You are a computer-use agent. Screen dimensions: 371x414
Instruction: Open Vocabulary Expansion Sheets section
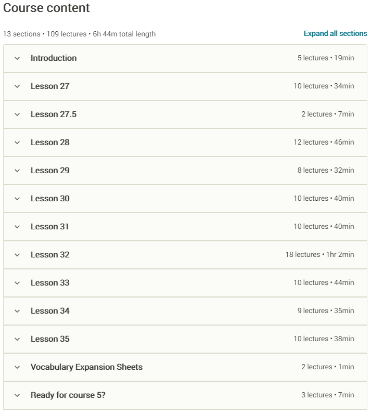tap(86, 367)
